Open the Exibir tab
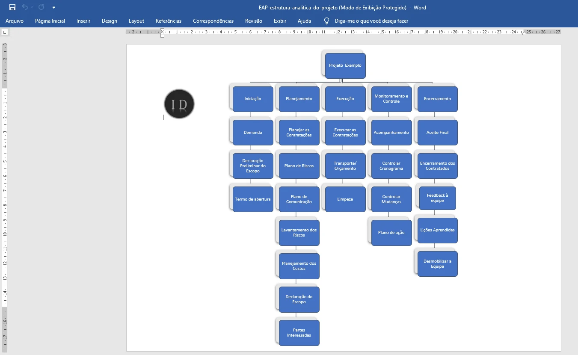 click(x=280, y=21)
